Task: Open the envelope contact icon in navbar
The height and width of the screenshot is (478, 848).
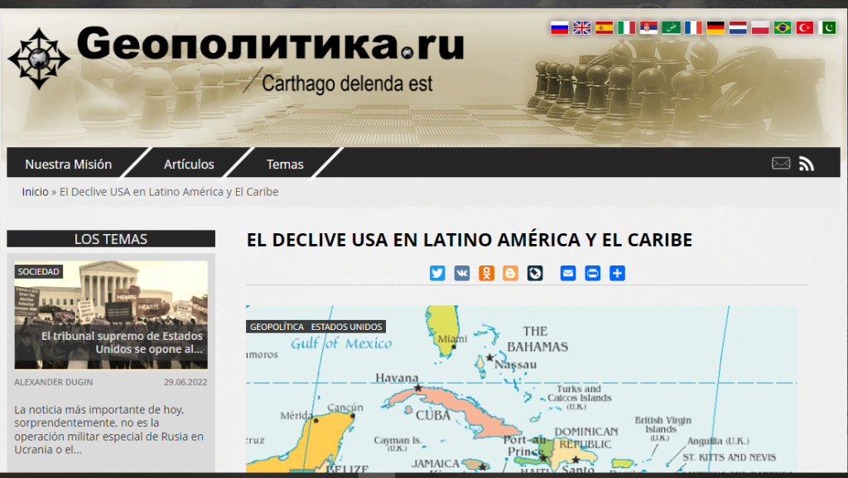Action: click(781, 163)
